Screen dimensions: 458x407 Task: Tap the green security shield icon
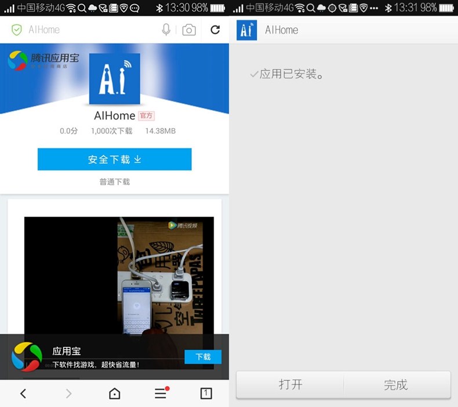click(17, 30)
